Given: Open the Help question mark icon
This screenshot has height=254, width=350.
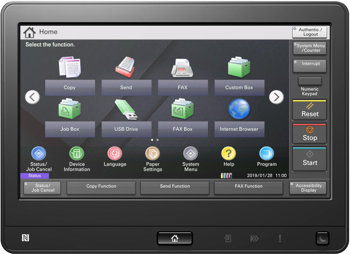Looking at the screenshot, I should (x=229, y=154).
